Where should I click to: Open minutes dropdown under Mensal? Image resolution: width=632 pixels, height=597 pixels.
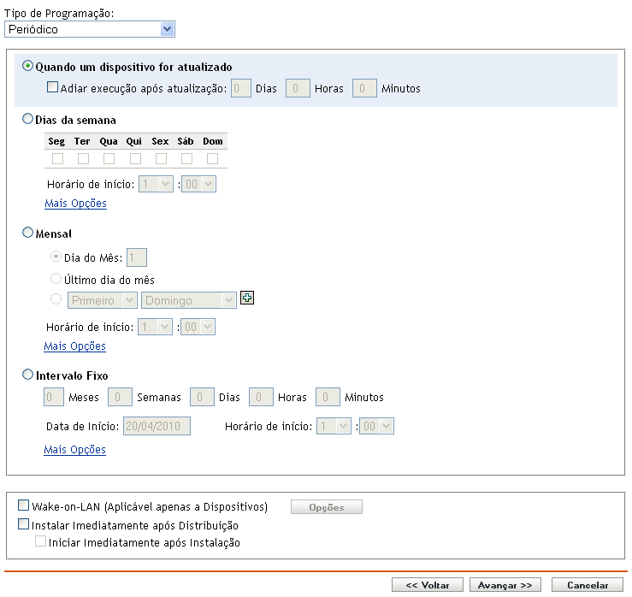198,327
